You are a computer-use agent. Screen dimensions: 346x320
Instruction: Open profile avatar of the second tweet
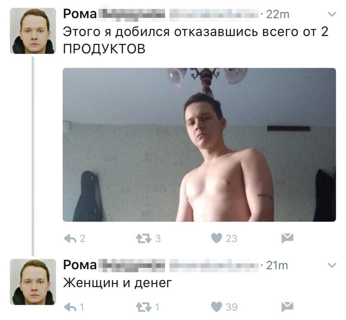click(33, 282)
